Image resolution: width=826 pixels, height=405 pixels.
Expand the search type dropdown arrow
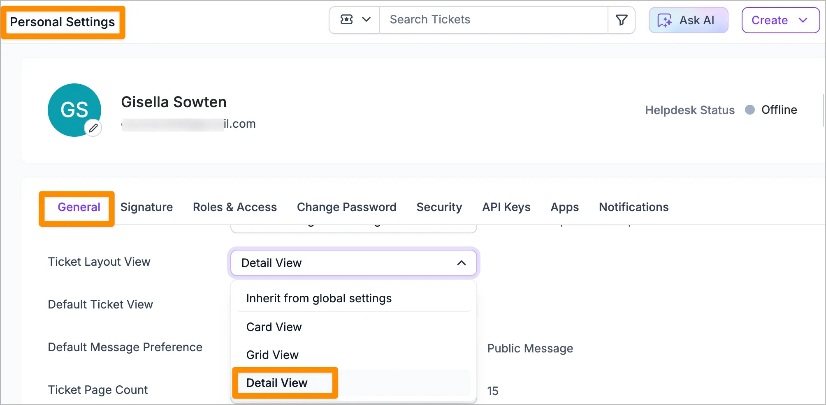[x=366, y=20]
